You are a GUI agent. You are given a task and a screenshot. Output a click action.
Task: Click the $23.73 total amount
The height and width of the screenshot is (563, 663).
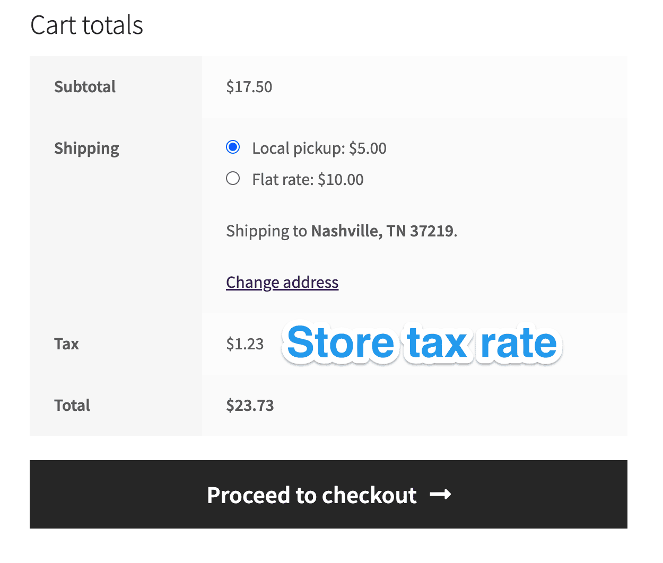coord(250,406)
